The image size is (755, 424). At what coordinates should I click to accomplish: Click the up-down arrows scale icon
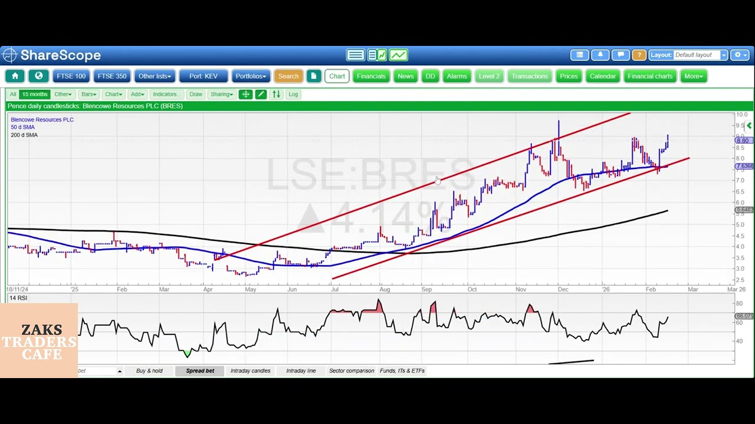pos(276,94)
